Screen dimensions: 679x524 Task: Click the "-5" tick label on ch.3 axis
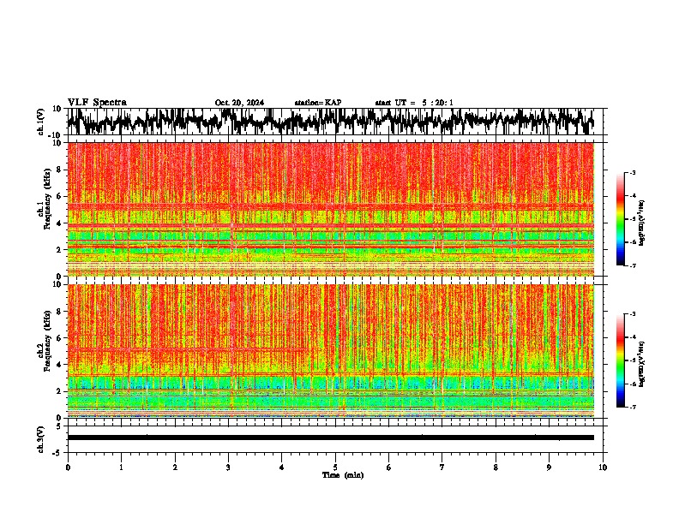tap(58, 453)
